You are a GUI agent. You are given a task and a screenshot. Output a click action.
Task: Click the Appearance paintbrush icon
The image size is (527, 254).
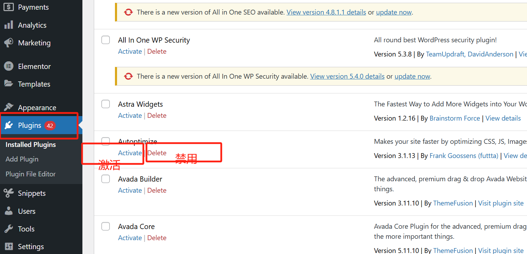tap(9, 107)
